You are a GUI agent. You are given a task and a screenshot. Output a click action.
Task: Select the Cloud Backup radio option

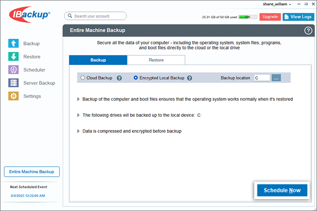(x=82, y=78)
